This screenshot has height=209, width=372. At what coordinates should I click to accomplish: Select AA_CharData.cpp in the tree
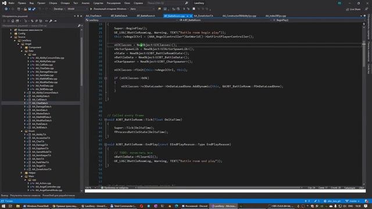point(45,69)
